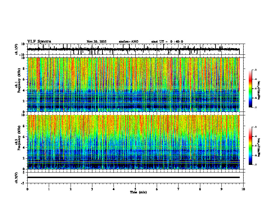Click time-axis tick label "9"
Image resolution: width=274 pixels, height=212 pixels.
click(221, 189)
